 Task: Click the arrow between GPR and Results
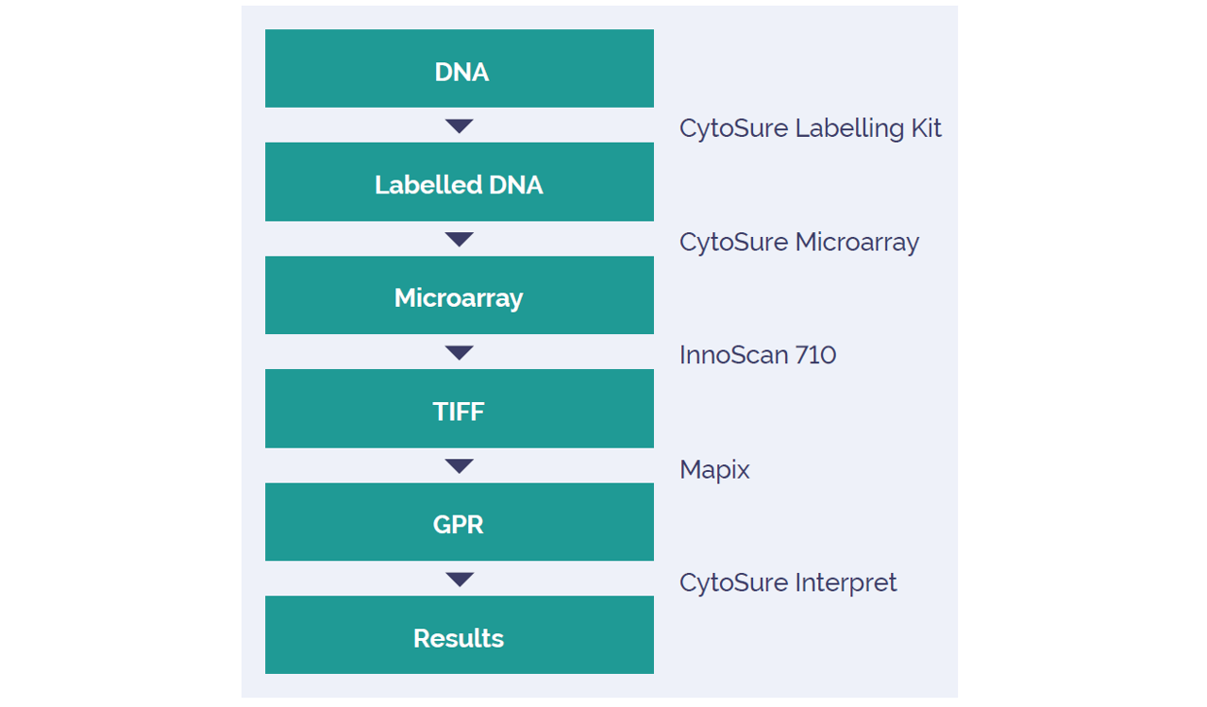click(x=459, y=580)
